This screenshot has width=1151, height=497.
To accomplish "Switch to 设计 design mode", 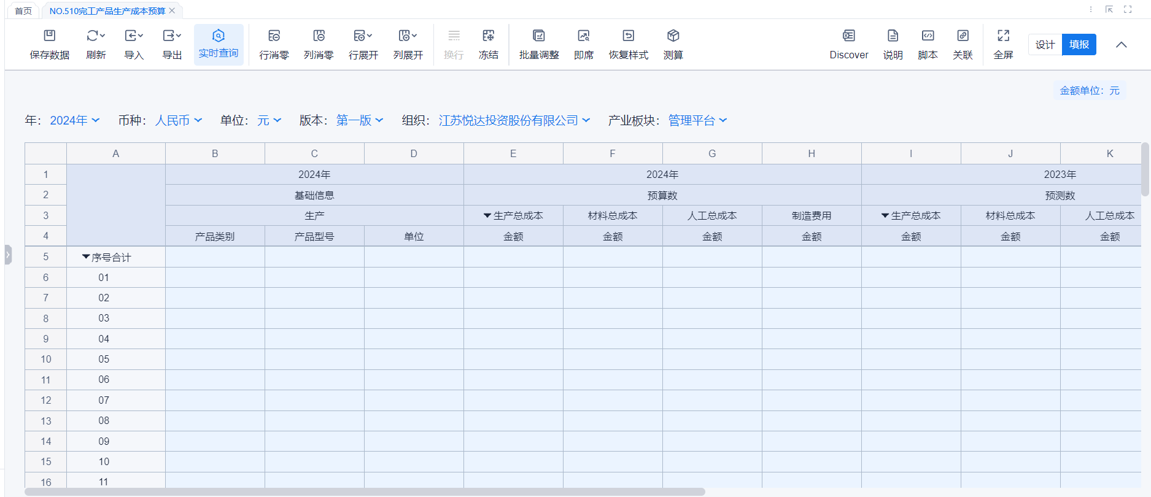I will click(1045, 45).
